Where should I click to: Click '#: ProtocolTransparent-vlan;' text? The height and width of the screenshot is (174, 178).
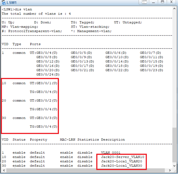tap(32, 31)
